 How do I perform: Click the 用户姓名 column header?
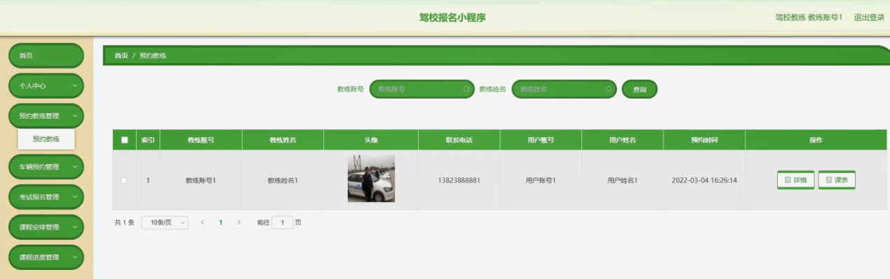[622, 140]
